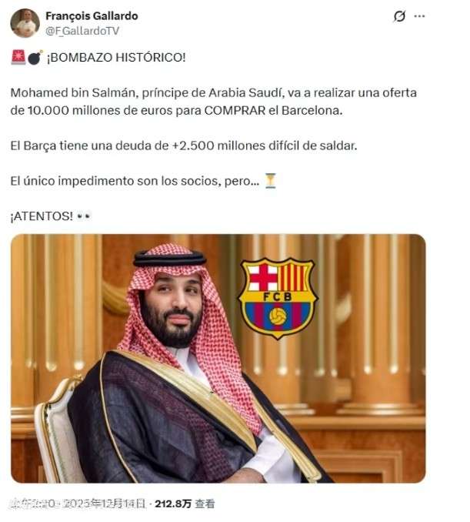Click the FC Barcelona crest in photo
Image resolution: width=470 pixels, height=522 pixels.
coord(278,299)
